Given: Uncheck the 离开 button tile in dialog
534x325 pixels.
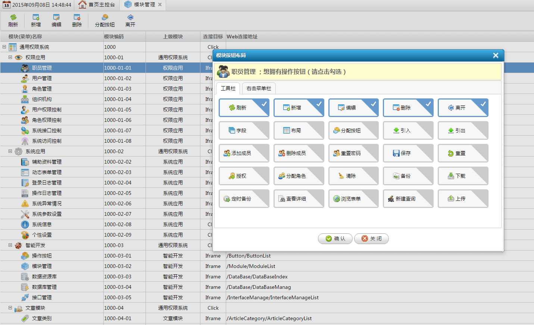Looking at the screenshot, I should (463, 108).
